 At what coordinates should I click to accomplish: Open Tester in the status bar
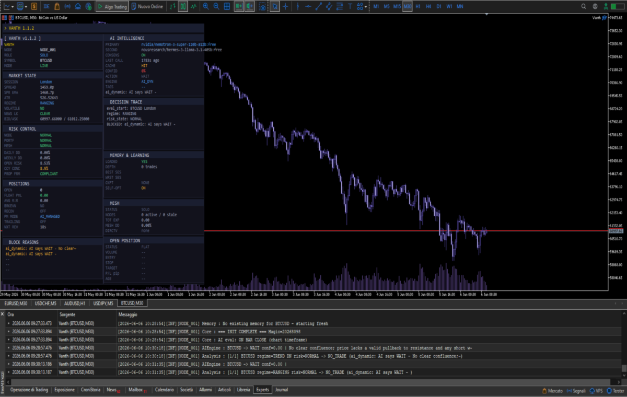tap(615, 390)
